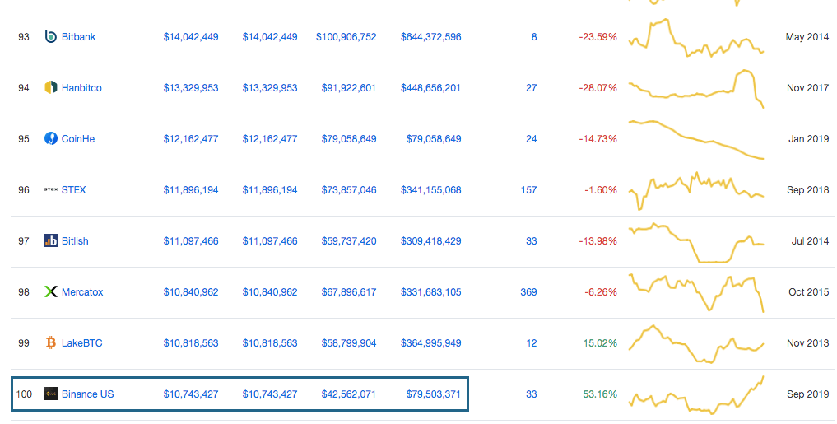Click Hanbitco's $448,656,201 volume value
The height and width of the screenshot is (424, 837).
pos(430,87)
